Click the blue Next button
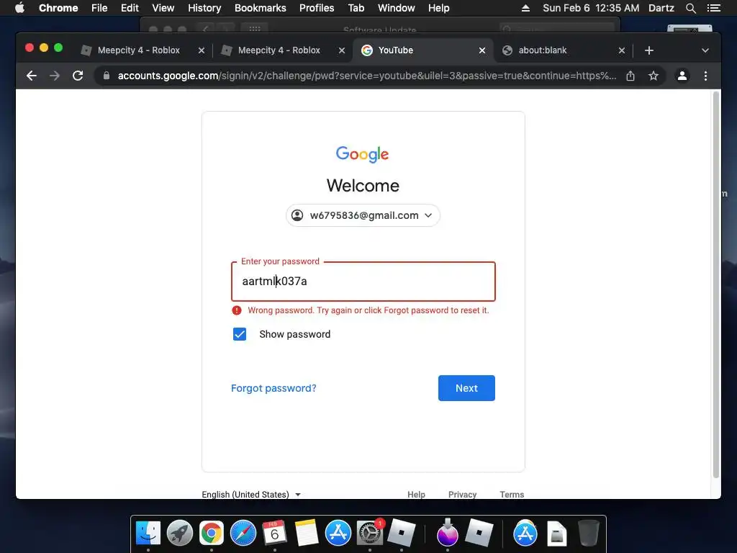Screen dimensions: 737x553 tap(466, 388)
